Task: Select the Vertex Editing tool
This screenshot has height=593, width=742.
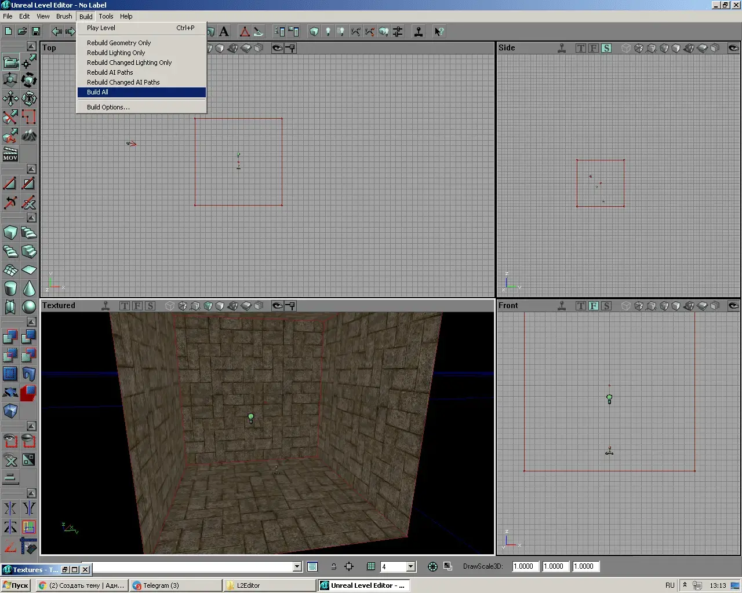Action: click(x=29, y=61)
